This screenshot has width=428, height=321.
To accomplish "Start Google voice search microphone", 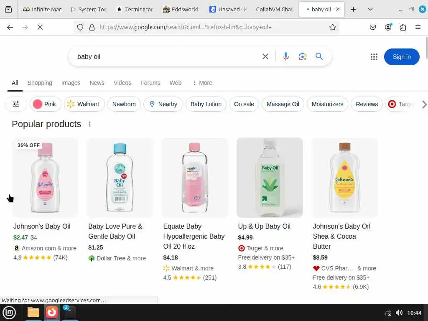I will coord(286,56).
